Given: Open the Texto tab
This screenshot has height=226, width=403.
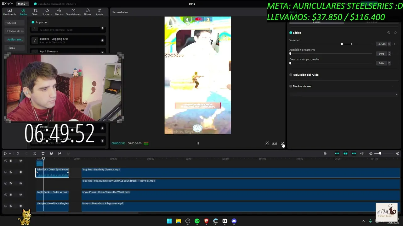Looking at the screenshot, I should pos(35,12).
